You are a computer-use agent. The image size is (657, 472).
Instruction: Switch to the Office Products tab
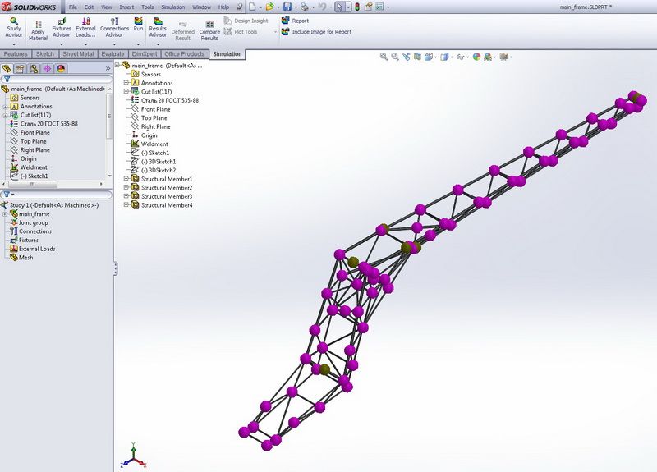click(x=184, y=54)
